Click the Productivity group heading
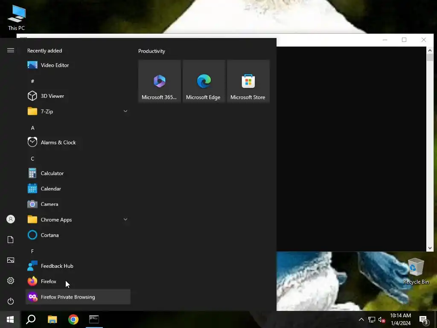This screenshot has width=437, height=328. click(x=151, y=51)
